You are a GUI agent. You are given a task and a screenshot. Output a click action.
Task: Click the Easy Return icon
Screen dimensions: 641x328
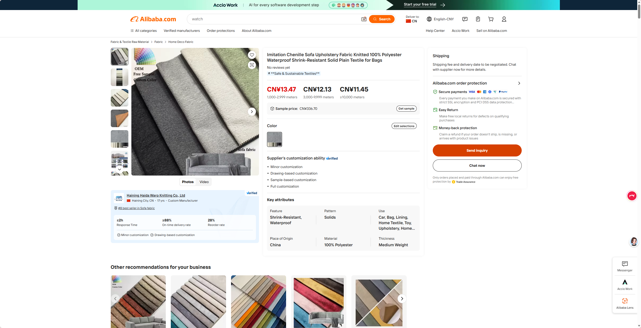(435, 110)
